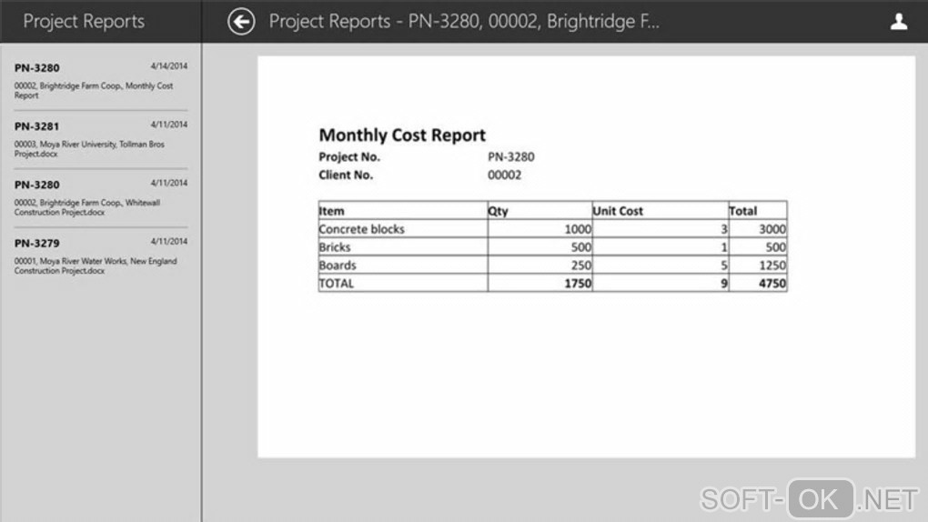The image size is (928, 522).
Task: Click the Project Reports sidebar heading
Action: [84, 21]
